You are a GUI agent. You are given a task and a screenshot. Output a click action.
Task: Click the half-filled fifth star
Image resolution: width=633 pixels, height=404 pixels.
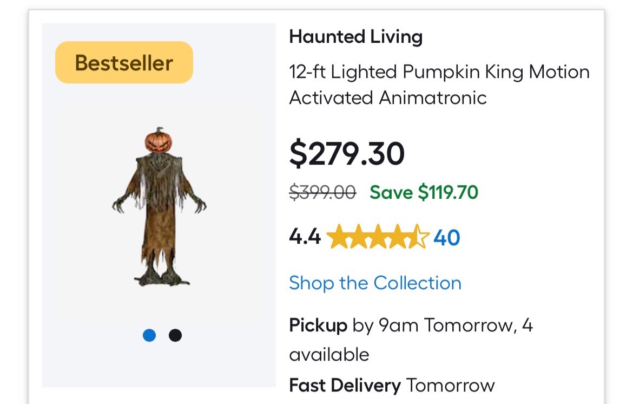pos(418,236)
